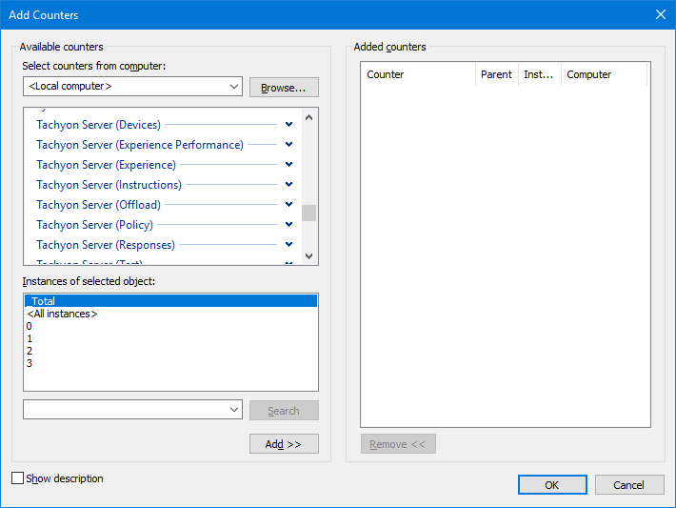The width and height of the screenshot is (676, 508).
Task: Expand the Tachyon Server (Responses) chevron
Action: [288, 244]
